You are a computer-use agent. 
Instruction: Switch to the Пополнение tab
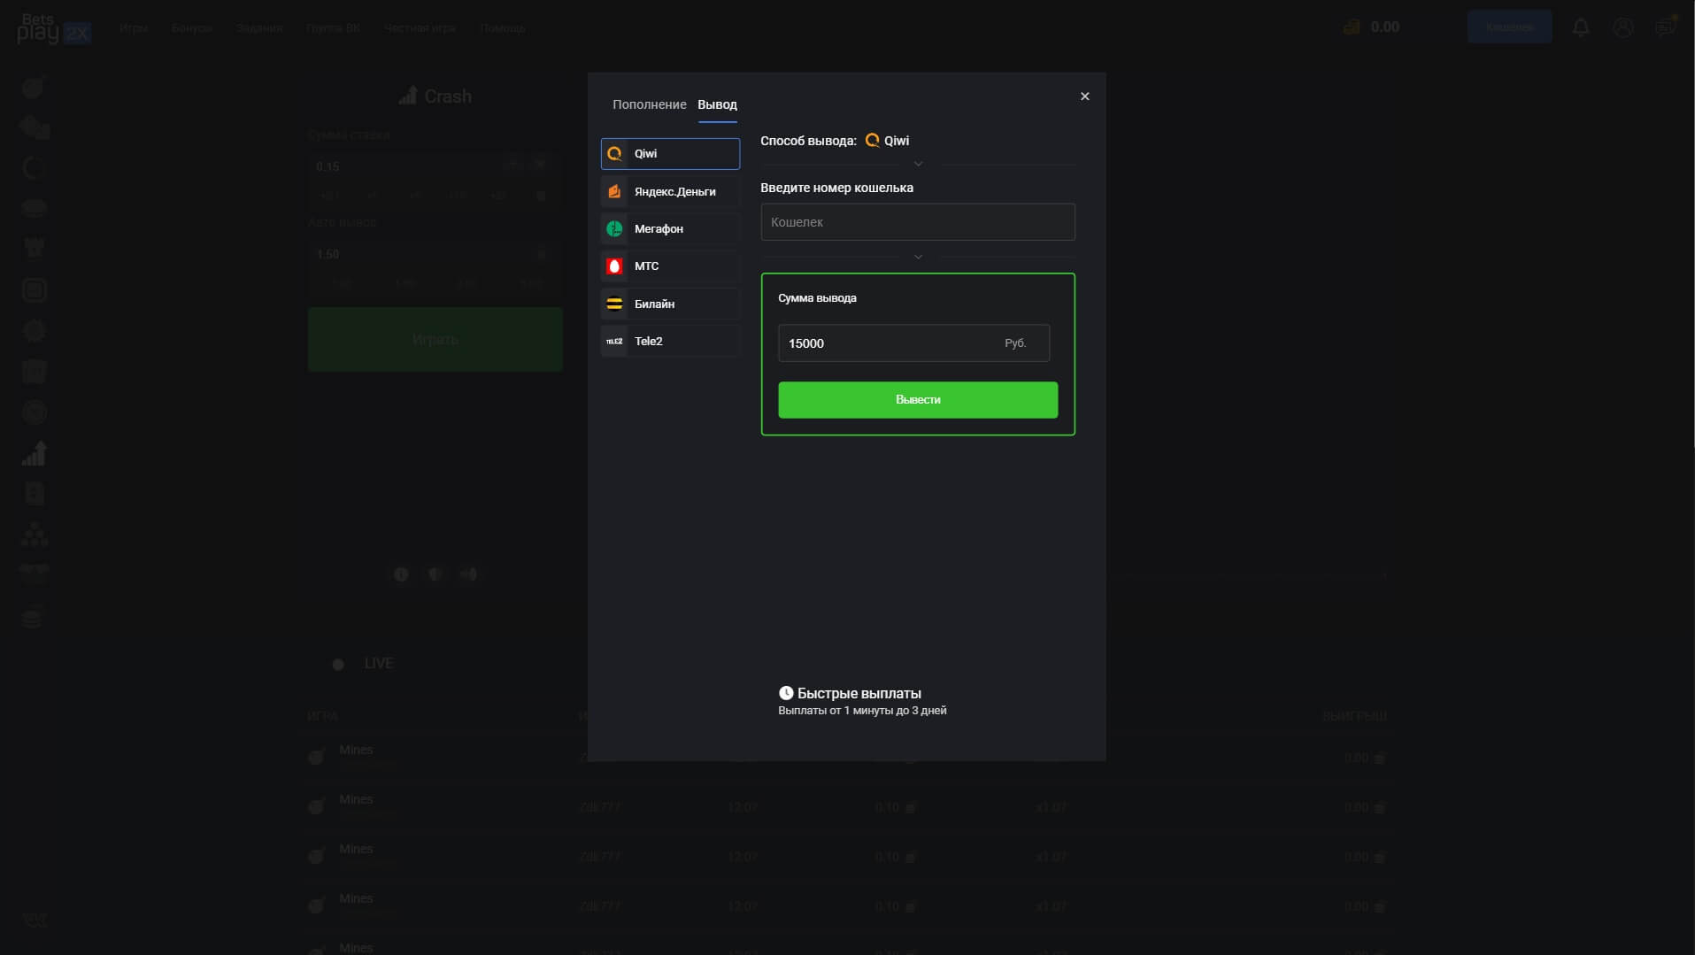(649, 104)
